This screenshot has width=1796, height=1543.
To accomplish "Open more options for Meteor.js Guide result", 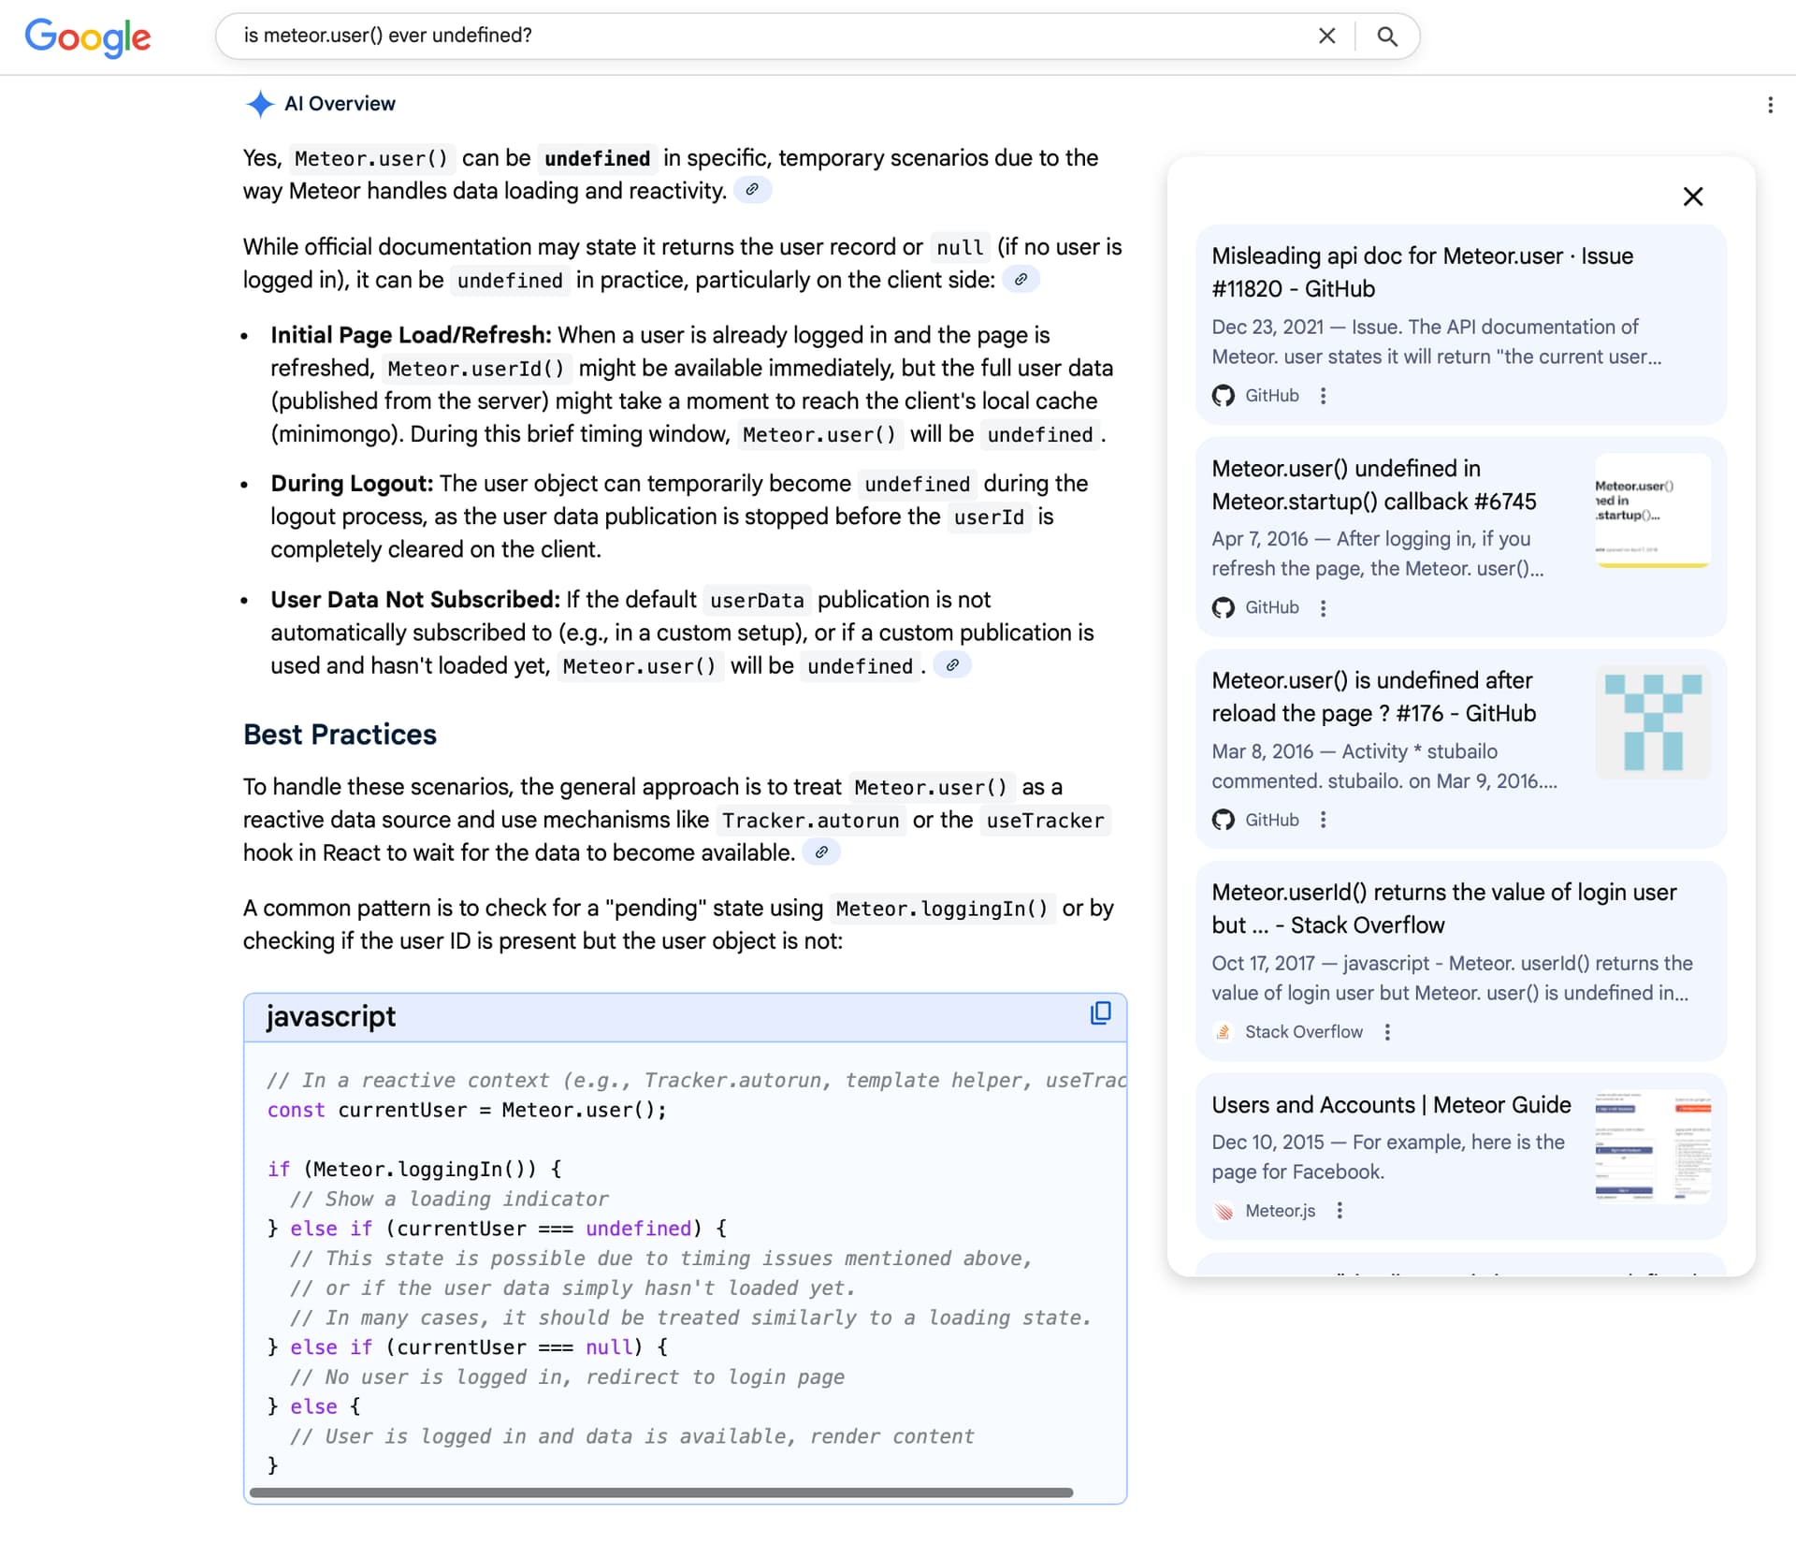I will [1340, 1211].
